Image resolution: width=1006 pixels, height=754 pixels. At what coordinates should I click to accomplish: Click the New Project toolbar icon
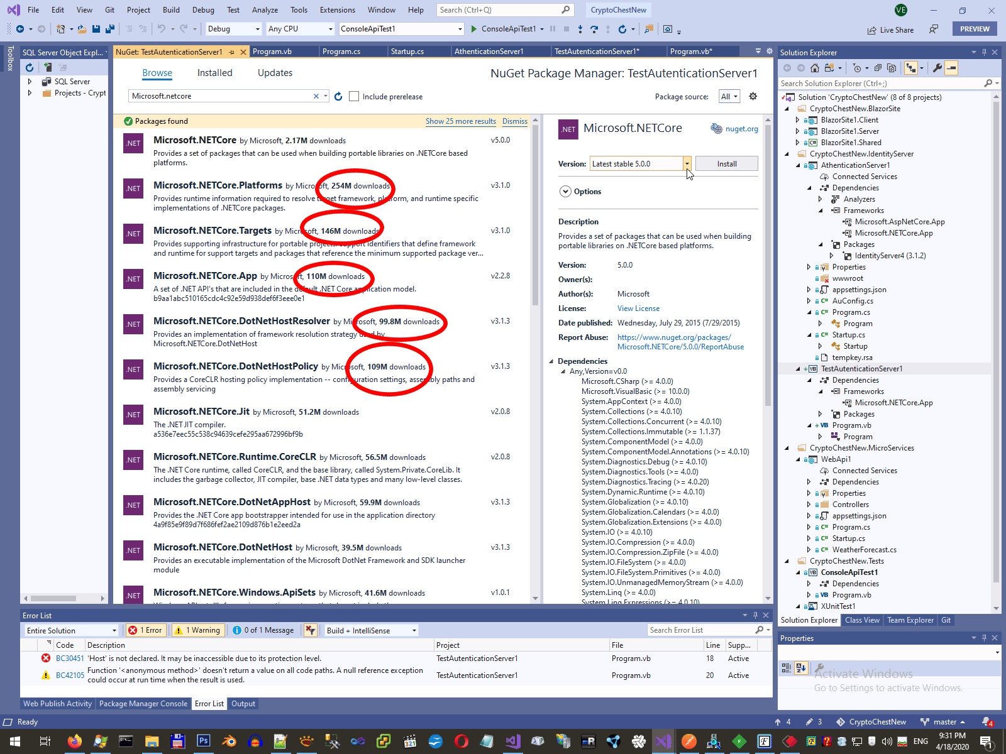[60, 29]
